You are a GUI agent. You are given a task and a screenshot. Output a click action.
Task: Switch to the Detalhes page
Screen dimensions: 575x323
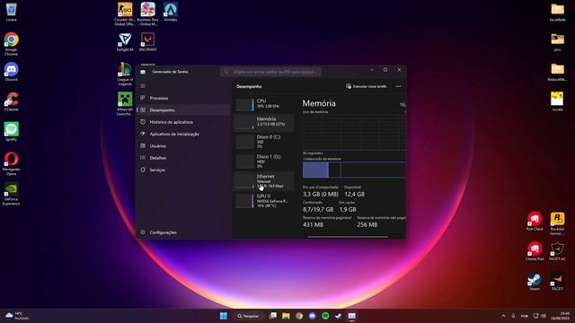[x=183, y=158]
